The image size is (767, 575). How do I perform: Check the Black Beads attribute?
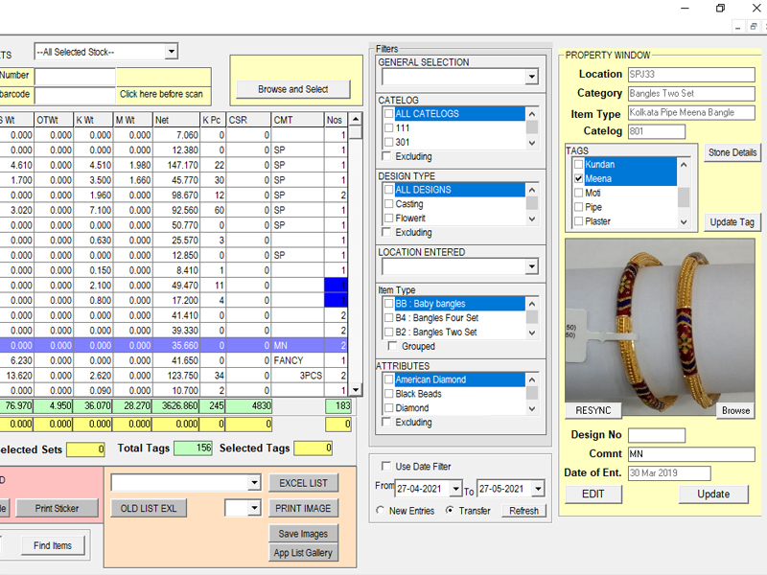click(x=389, y=394)
